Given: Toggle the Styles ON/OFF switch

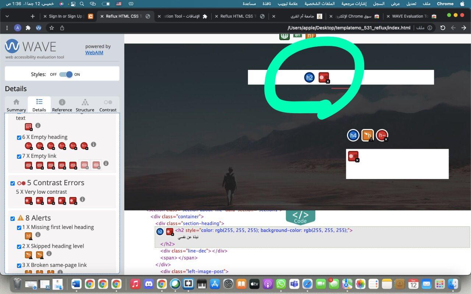Looking at the screenshot, I should pyautogui.click(x=66, y=74).
